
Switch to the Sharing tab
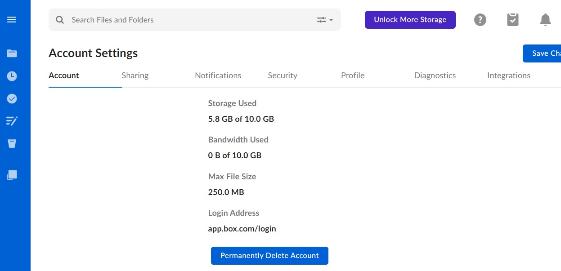coord(135,76)
